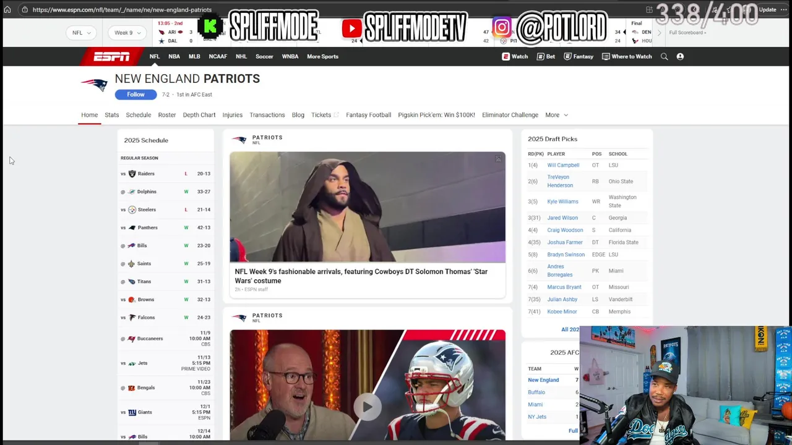Open Full Scoreboard link

pos(687,33)
